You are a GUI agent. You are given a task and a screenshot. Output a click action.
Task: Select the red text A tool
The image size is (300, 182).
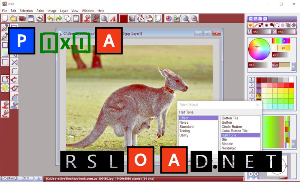[x=113, y=18]
